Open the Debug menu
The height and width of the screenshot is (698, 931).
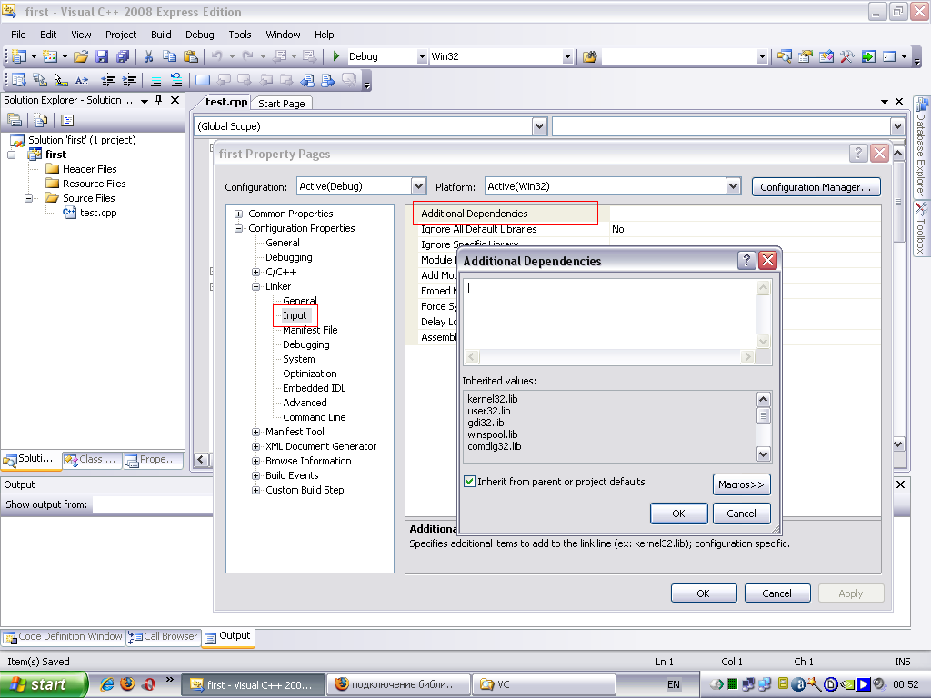[x=200, y=35]
